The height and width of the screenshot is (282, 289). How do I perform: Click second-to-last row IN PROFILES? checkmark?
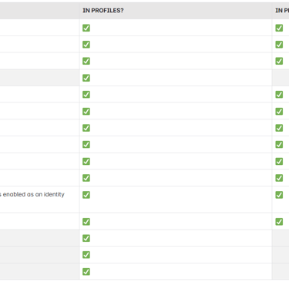pos(86,255)
